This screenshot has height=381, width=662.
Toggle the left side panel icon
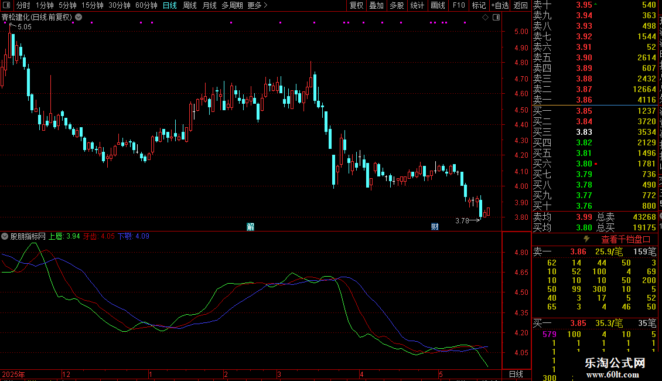[6, 5]
